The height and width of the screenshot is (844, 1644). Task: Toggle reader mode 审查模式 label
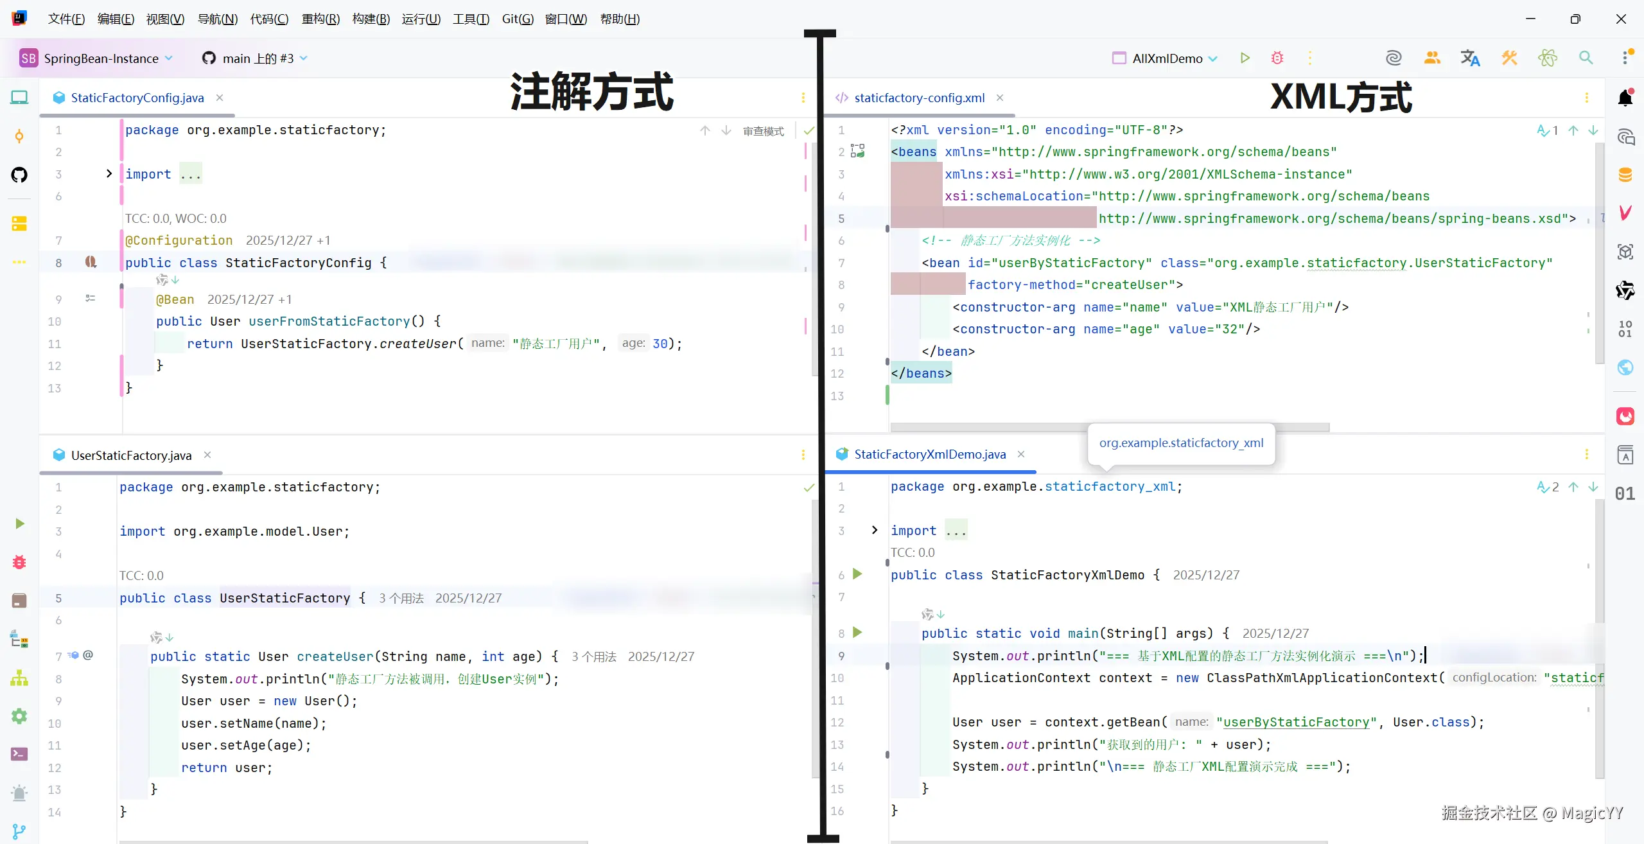click(763, 131)
